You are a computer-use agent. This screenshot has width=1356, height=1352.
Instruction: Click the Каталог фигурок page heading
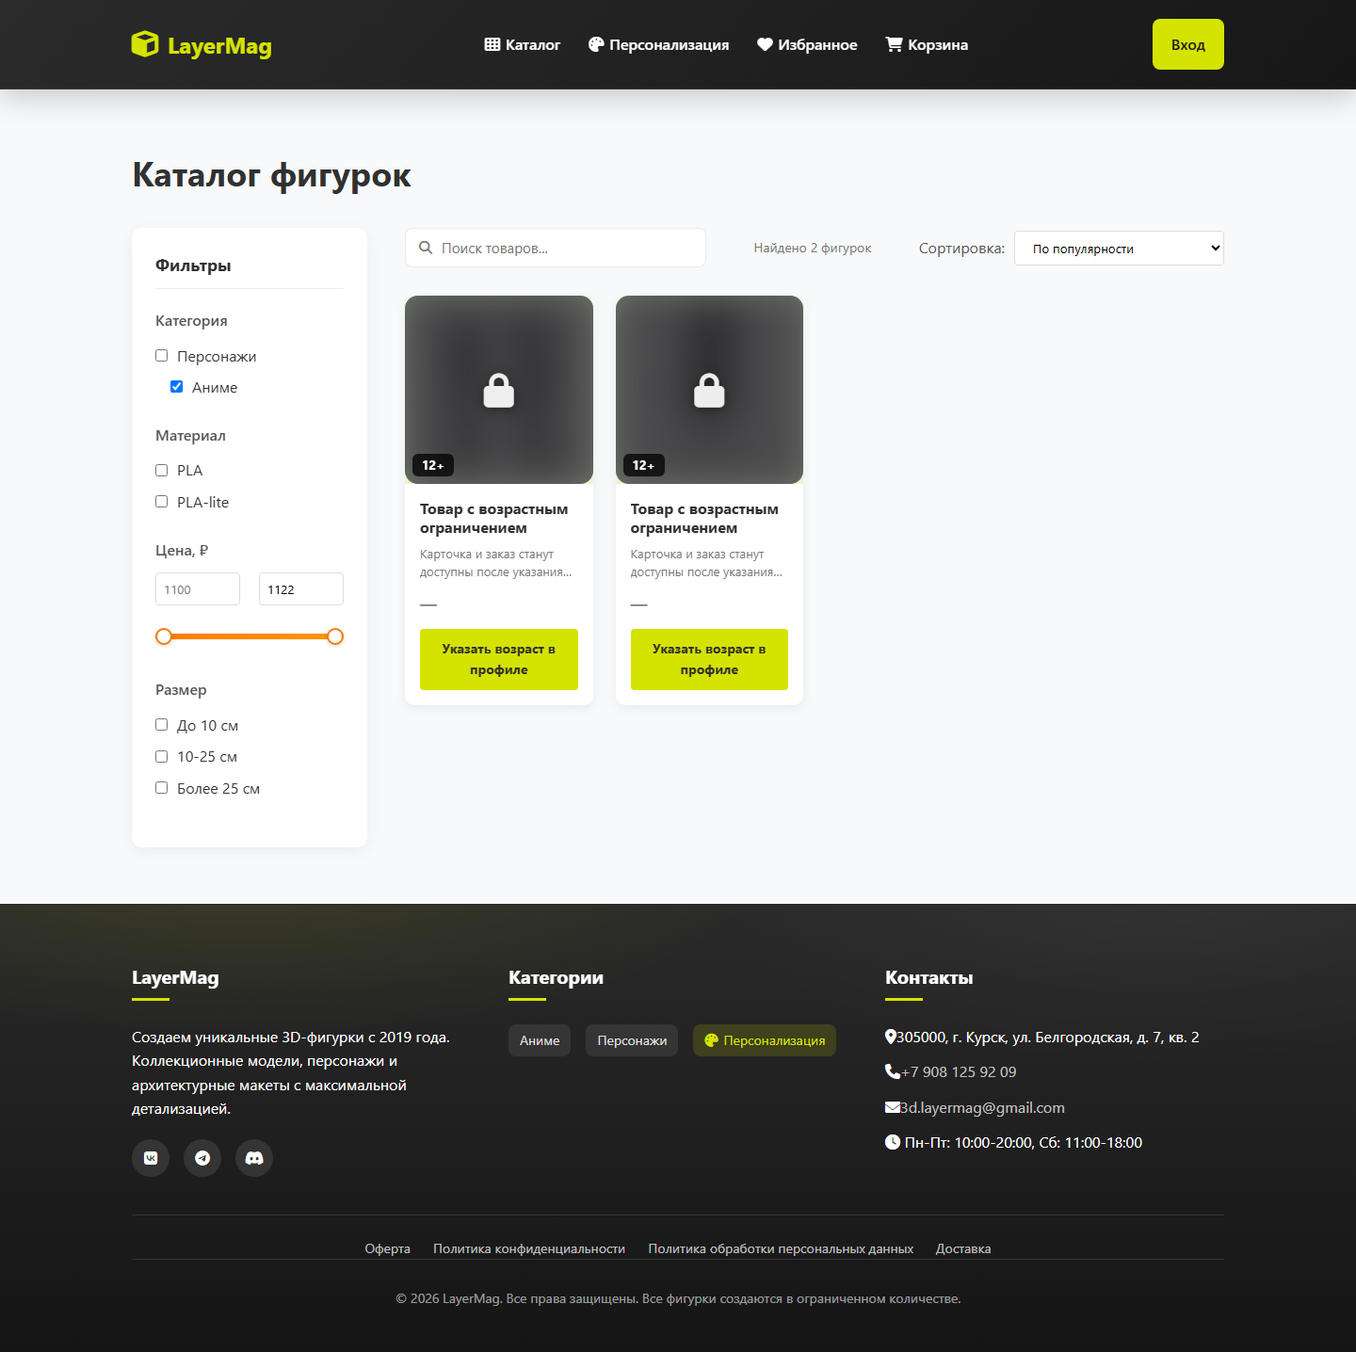[x=271, y=175]
